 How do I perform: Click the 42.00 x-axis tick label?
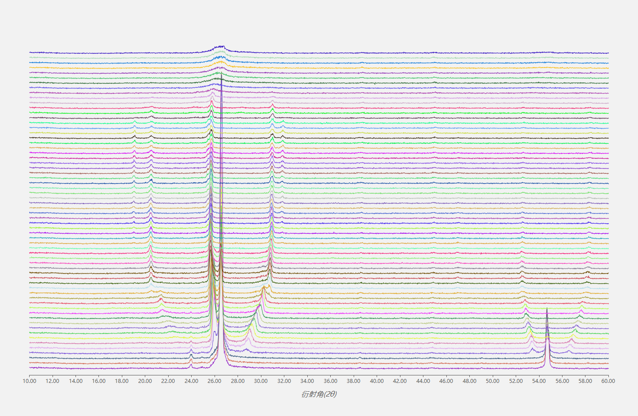(400, 381)
